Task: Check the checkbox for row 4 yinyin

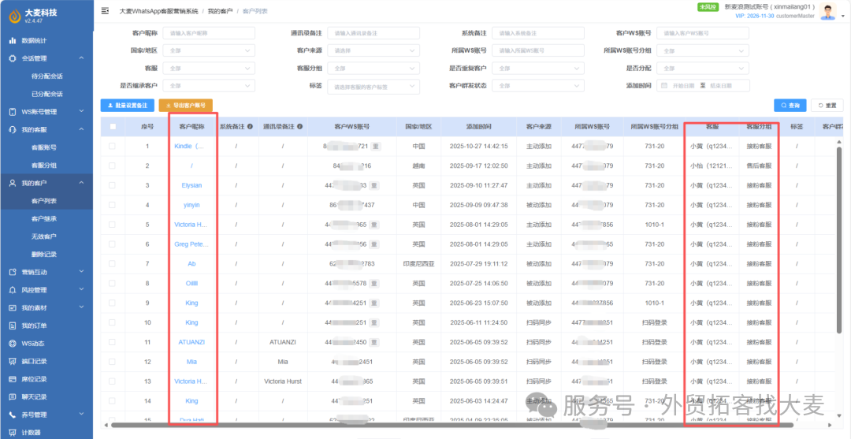Action: point(113,205)
